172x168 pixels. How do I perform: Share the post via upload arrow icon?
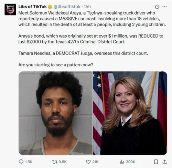pos(164,162)
